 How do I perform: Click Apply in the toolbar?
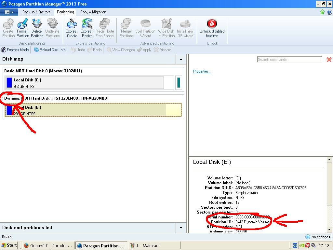pyautogui.click(x=144, y=50)
